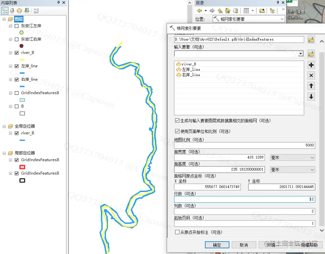This screenshot has height=254, width=325.
Task: Click 地图比例 input field
Action: pyautogui.click(x=245, y=145)
